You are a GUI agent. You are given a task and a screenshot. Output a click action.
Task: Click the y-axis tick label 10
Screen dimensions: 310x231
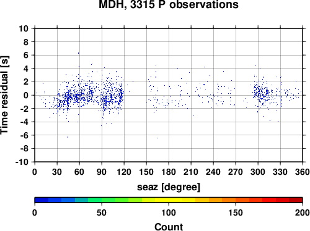(x=24, y=28)
